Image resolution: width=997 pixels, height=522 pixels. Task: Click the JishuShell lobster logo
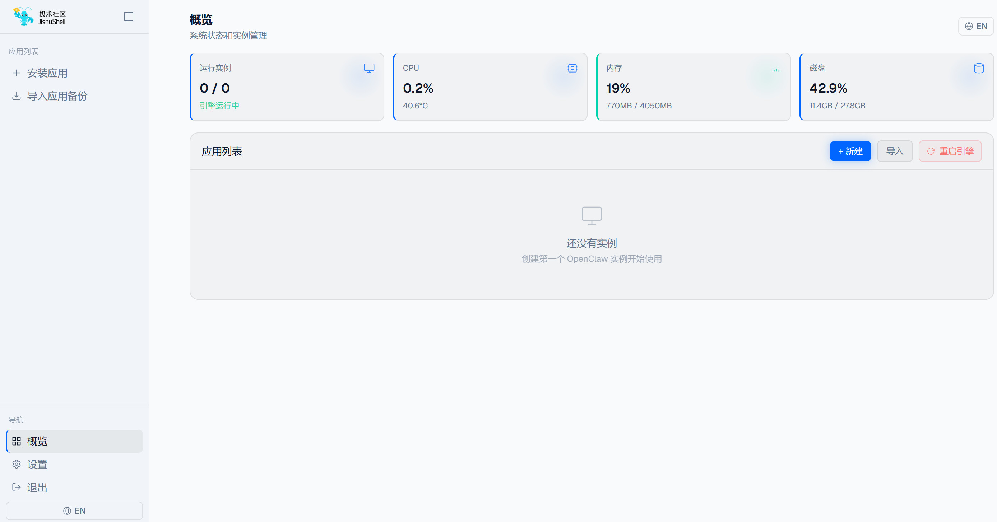tap(24, 17)
